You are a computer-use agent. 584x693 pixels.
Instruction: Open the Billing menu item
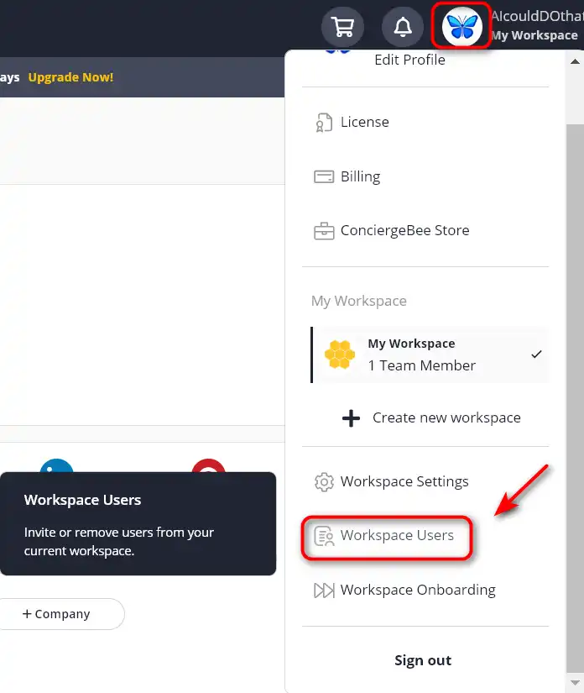click(x=360, y=176)
